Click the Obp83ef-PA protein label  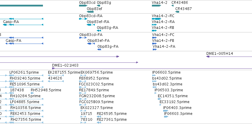pyautogui.click(x=99, y=41)
